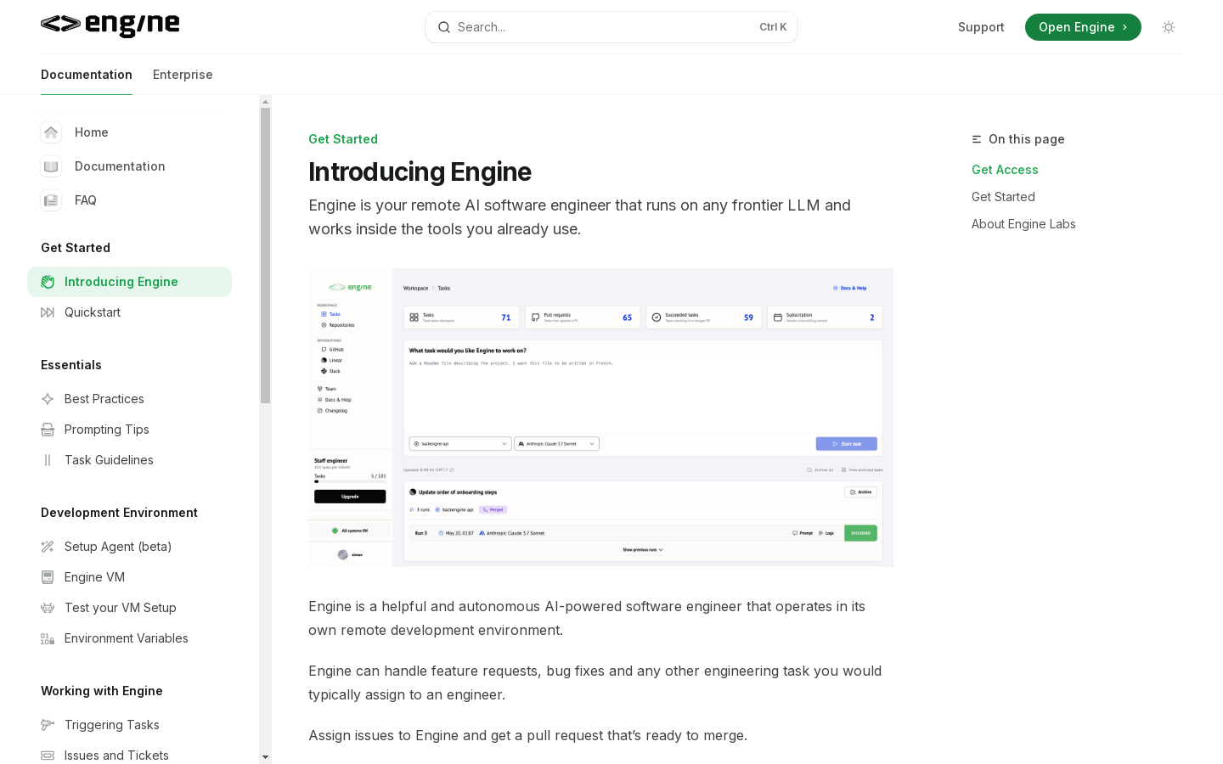The width and height of the screenshot is (1223, 764).
Task: Click the Prompting Tips printer icon
Action: coord(48,430)
